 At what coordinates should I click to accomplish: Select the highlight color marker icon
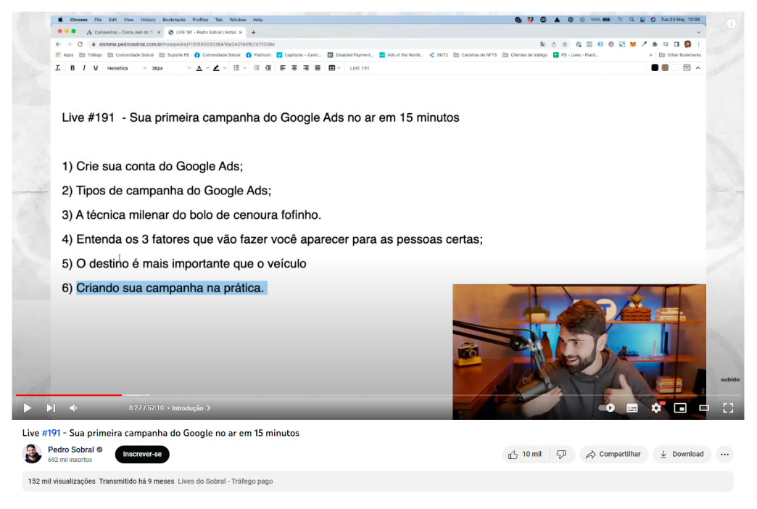(x=216, y=68)
